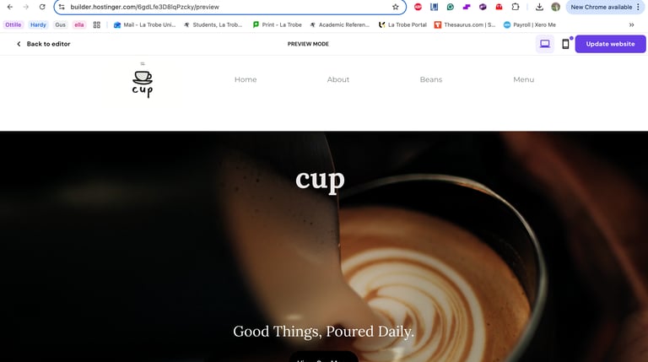
Task: Click the cup logo in header
Action: pyautogui.click(x=143, y=80)
